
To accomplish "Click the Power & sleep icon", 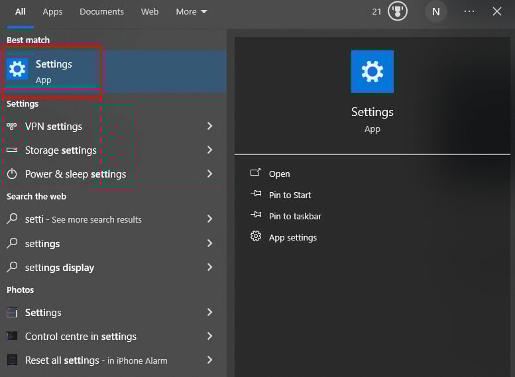I will coord(12,174).
